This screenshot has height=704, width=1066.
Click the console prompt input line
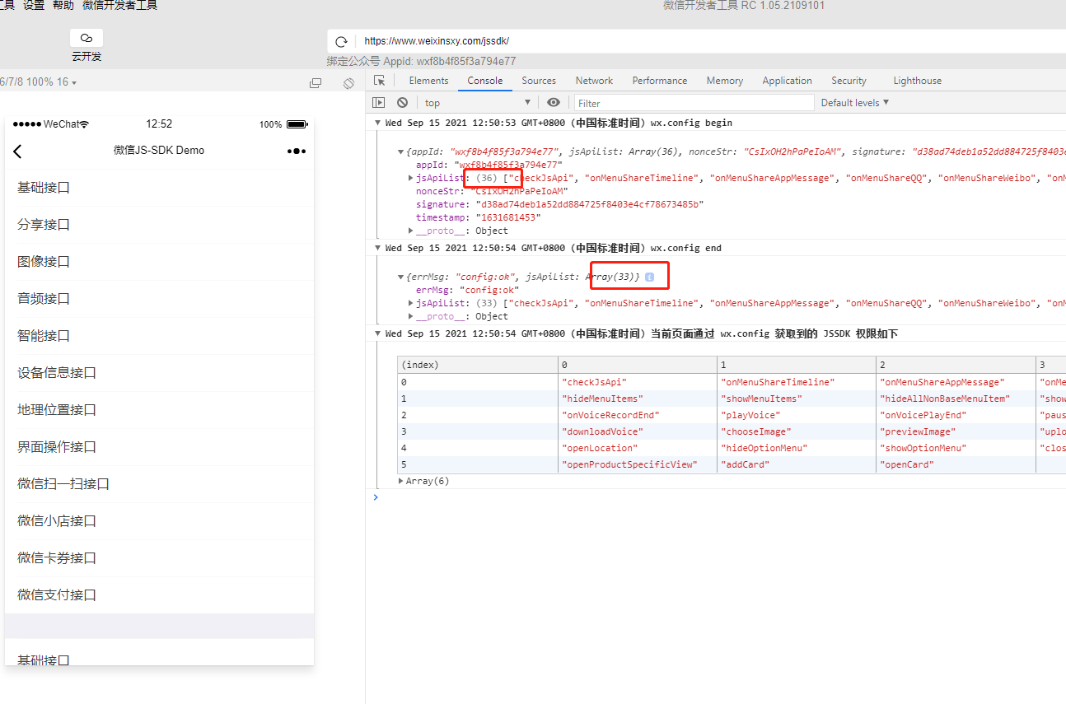point(723,497)
